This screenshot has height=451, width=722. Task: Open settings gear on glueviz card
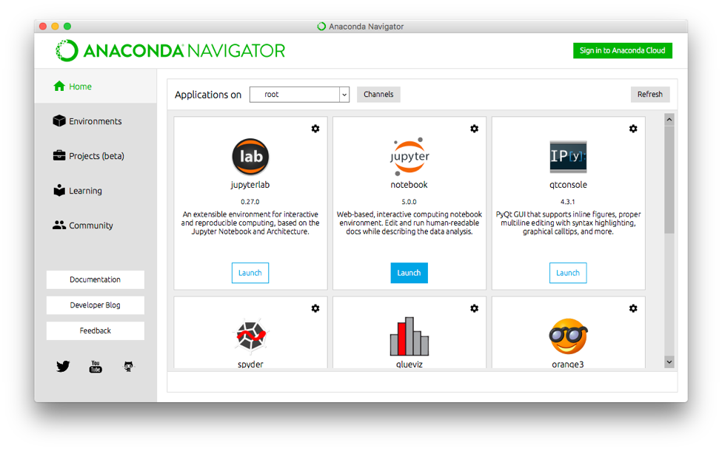point(474,308)
